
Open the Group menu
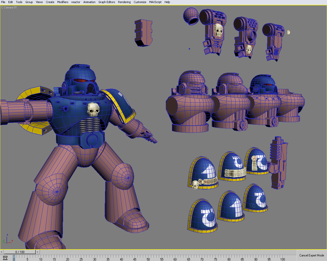coord(29,2)
